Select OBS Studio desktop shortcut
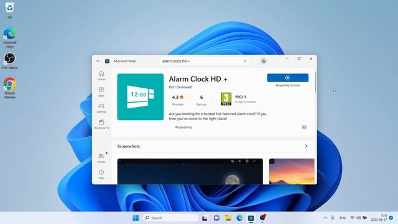Viewport: 398px width, 224px height. click(10, 61)
